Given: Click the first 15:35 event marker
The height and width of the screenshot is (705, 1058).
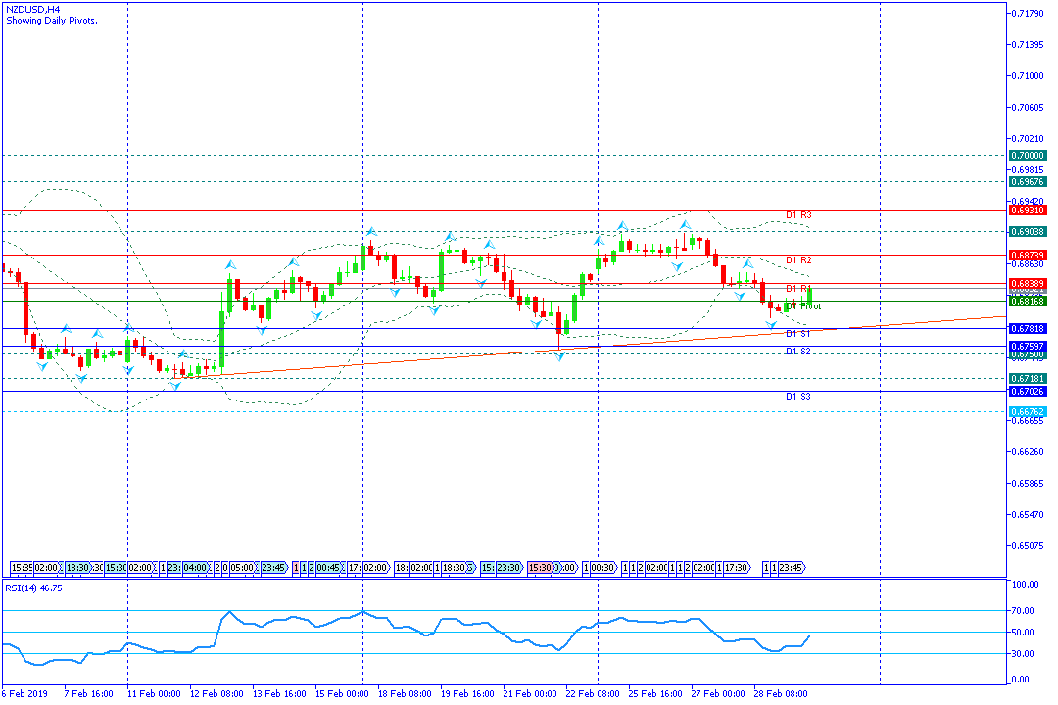Looking at the screenshot, I should click(22, 567).
